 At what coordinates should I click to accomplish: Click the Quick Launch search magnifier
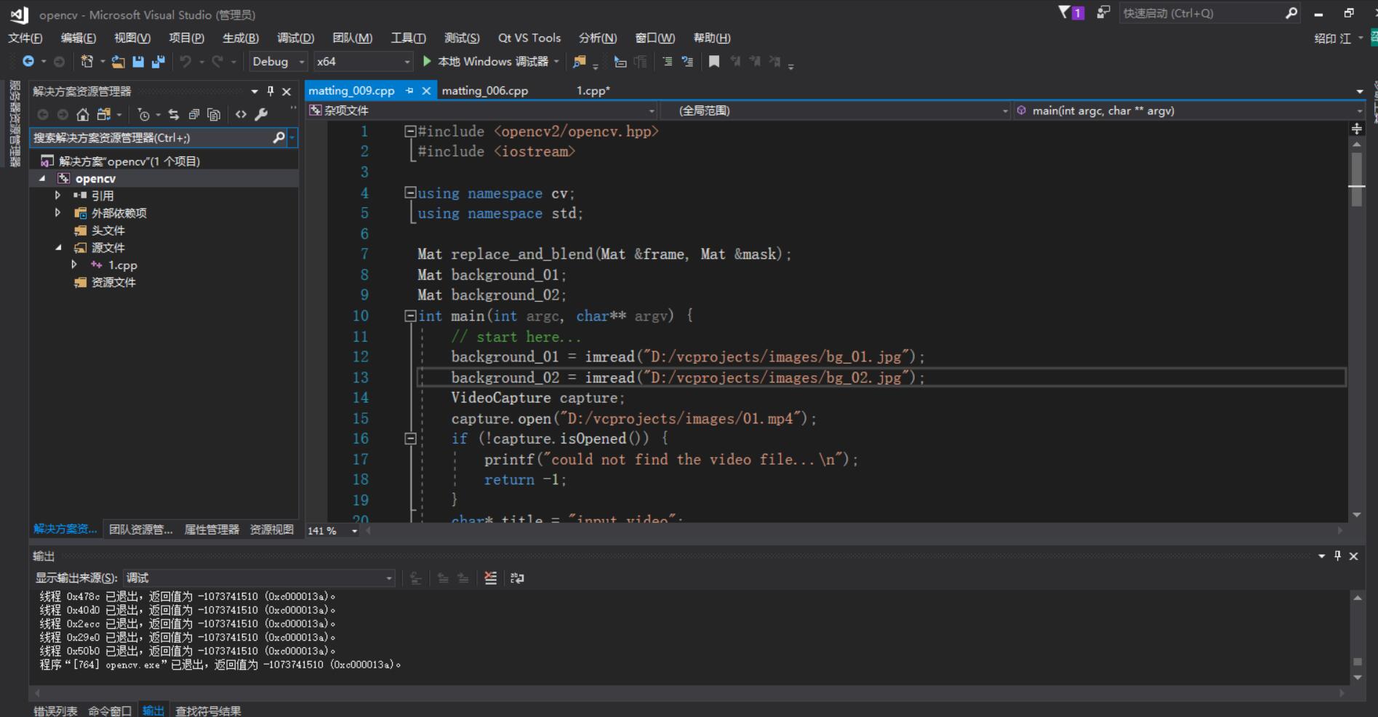click(1291, 12)
